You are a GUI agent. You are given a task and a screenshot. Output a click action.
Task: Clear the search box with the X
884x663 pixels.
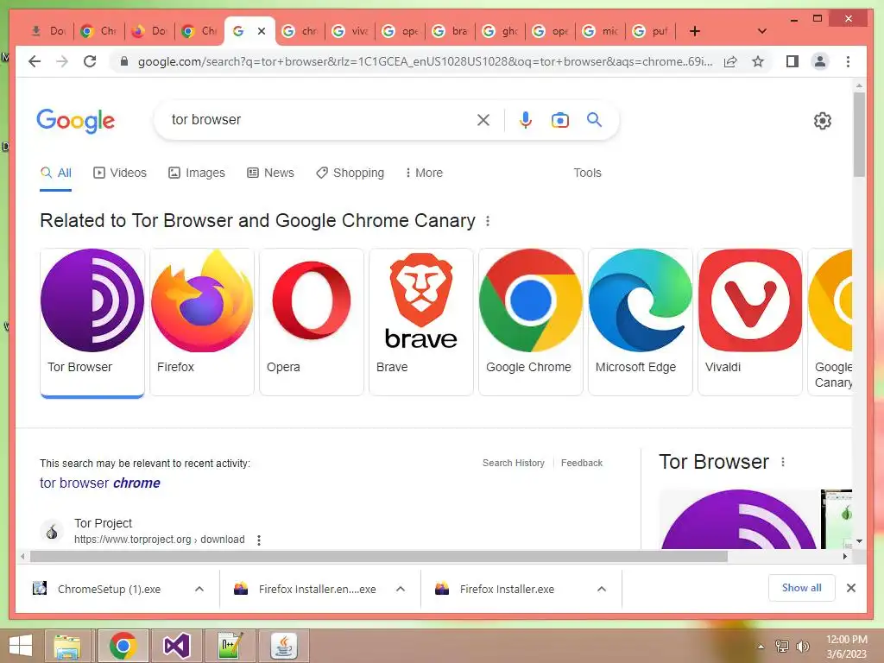point(483,120)
